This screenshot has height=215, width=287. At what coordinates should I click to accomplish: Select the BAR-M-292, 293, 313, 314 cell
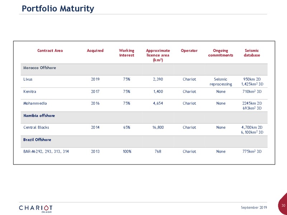coord(46,152)
